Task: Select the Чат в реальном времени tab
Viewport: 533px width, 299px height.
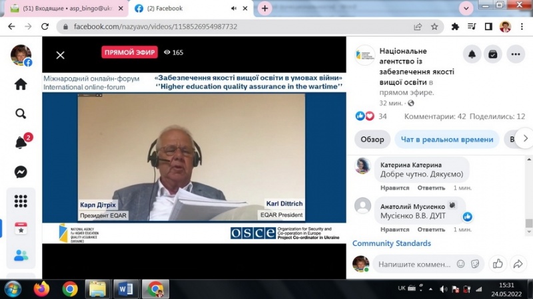Action: click(447, 140)
